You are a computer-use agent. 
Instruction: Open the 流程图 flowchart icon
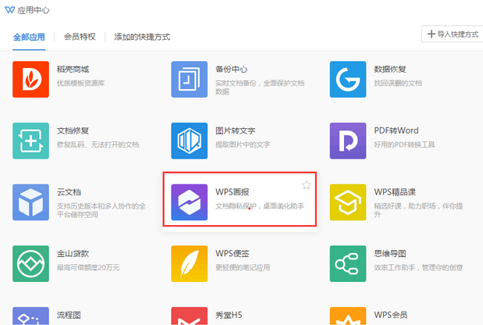(x=30, y=316)
